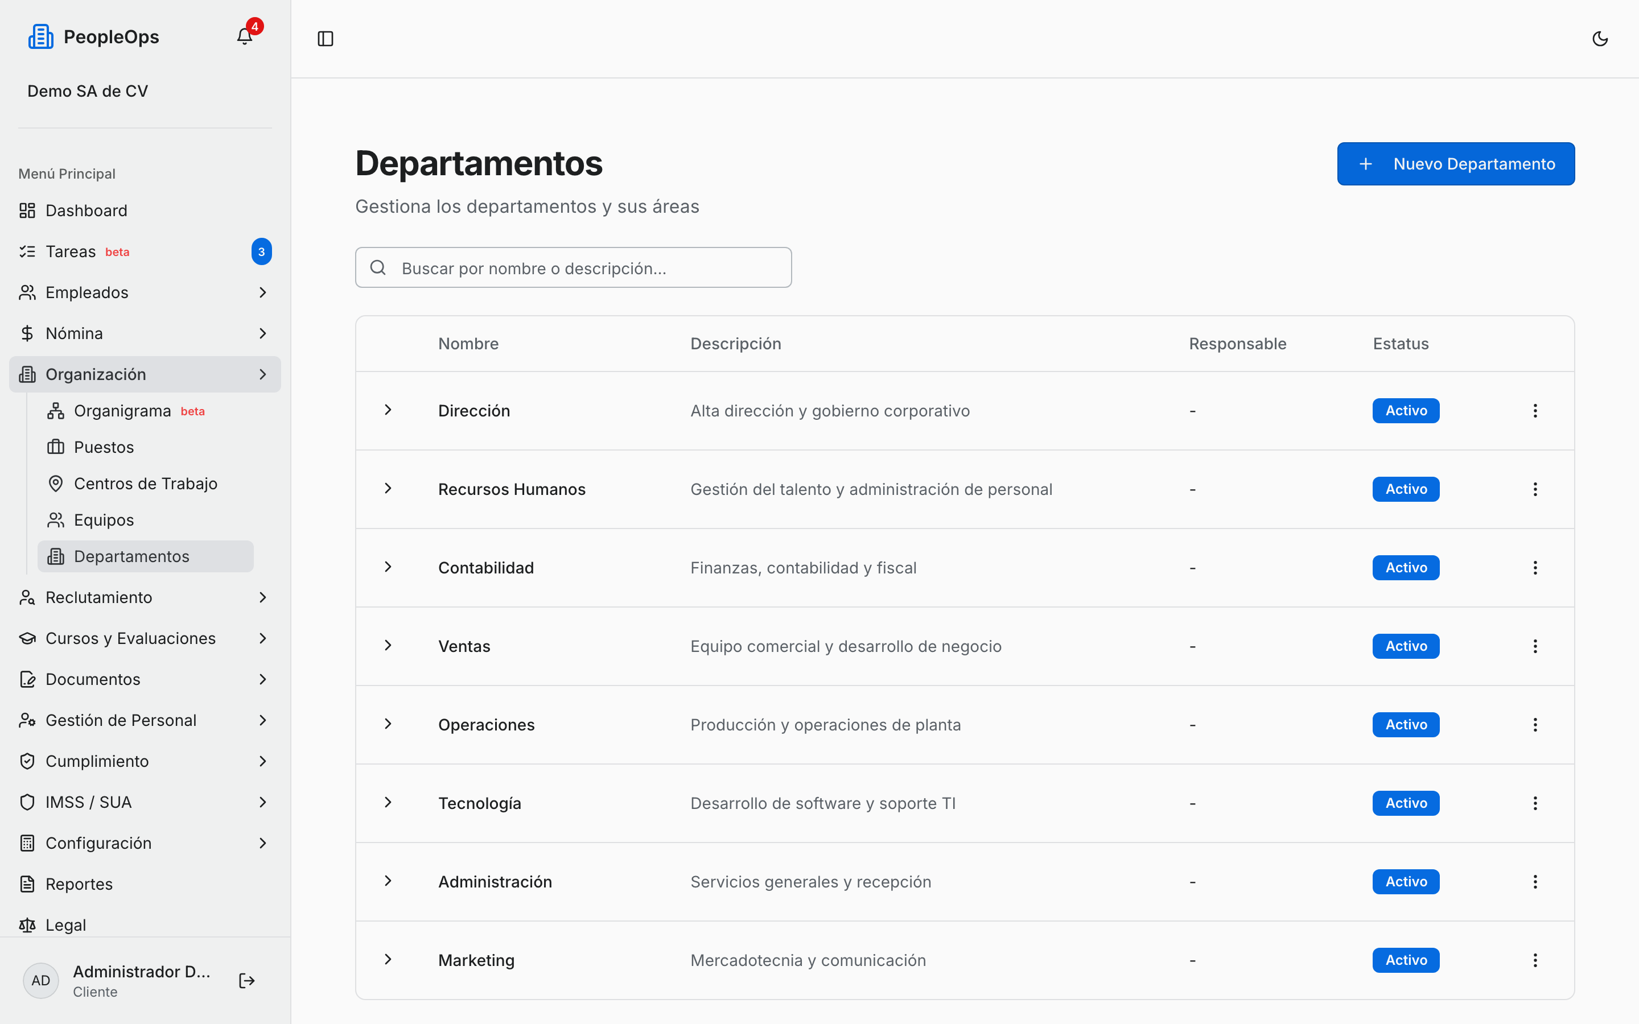Screen dimensions: 1639x1024
Task: Click the Equipos people icon
Action: click(56, 520)
